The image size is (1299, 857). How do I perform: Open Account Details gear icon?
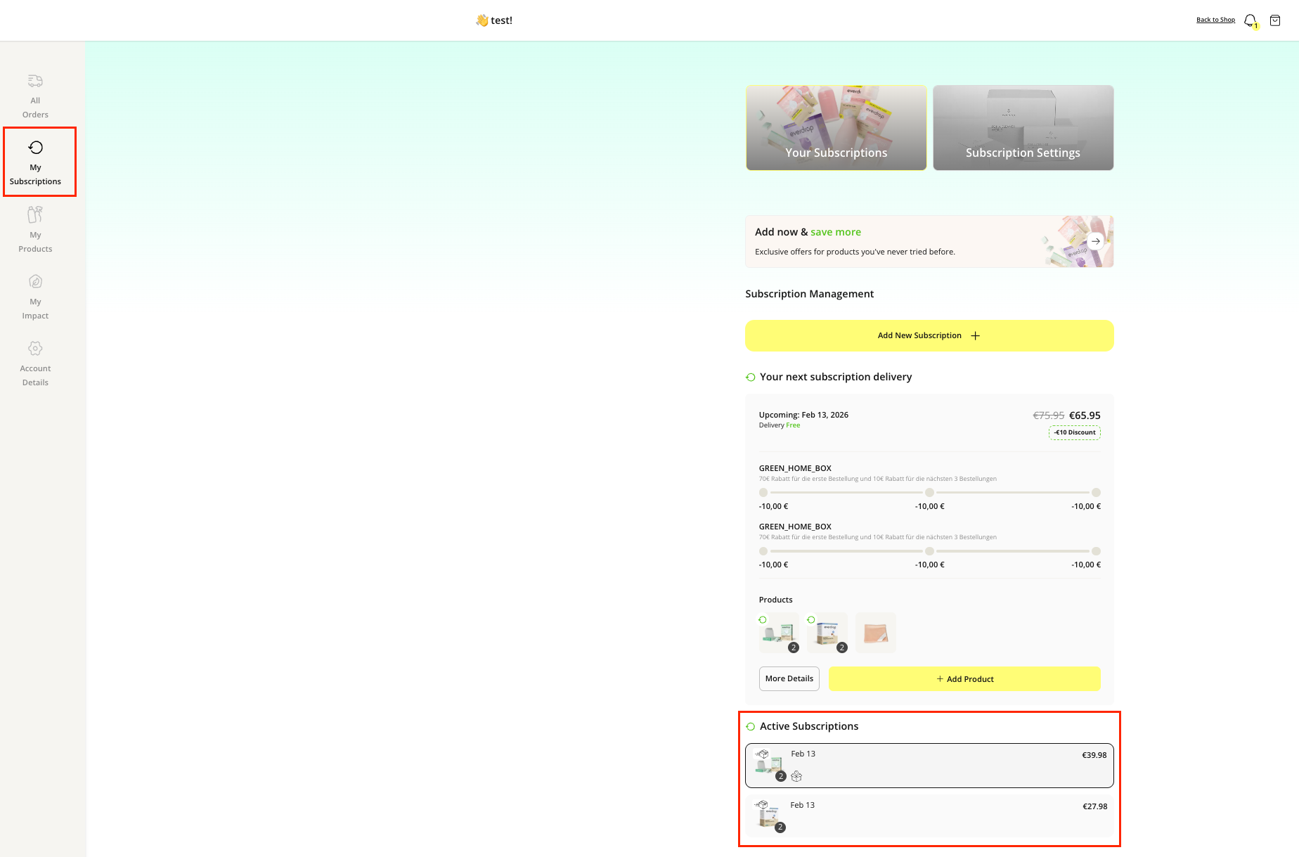35,349
